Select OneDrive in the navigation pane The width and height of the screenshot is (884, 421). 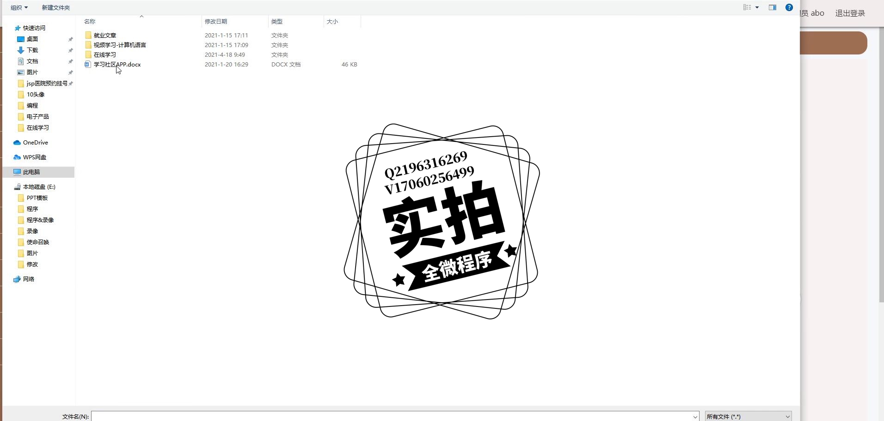click(x=36, y=142)
